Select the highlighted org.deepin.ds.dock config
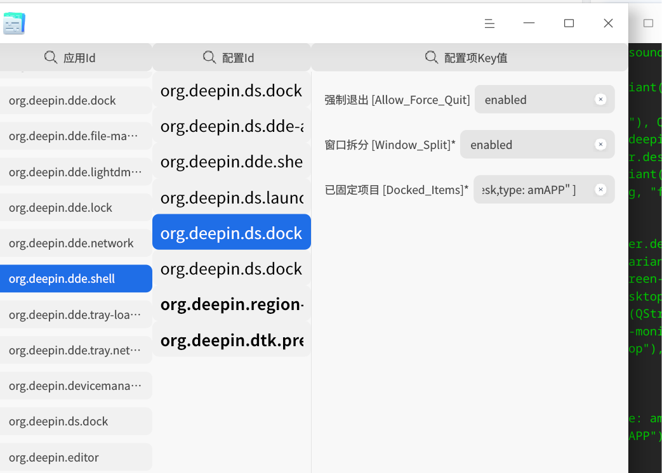 (x=232, y=232)
